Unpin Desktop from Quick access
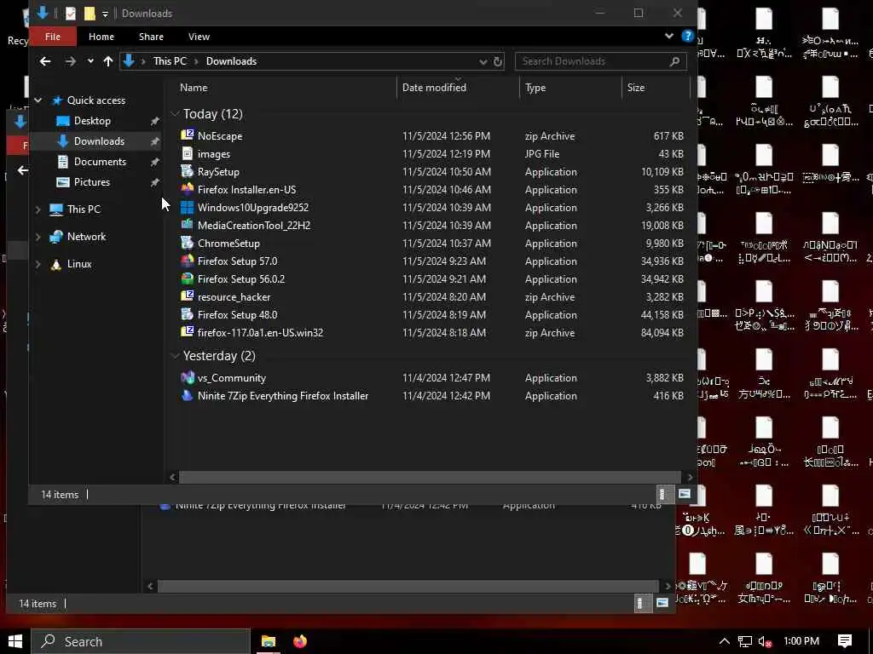873x654 pixels. (155, 121)
